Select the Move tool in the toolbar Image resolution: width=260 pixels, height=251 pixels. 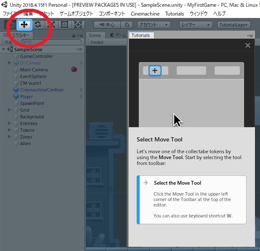(x=24, y=25)
